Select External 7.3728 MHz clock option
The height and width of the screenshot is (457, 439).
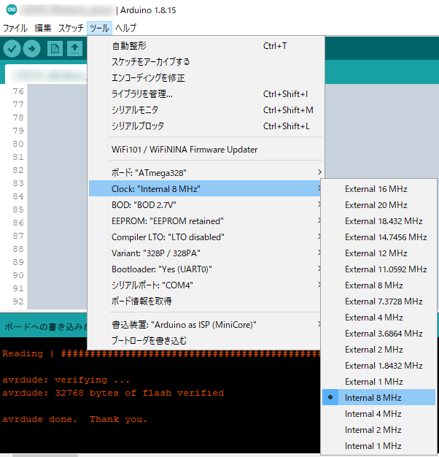pyautogui.click(x=378, y=301)
